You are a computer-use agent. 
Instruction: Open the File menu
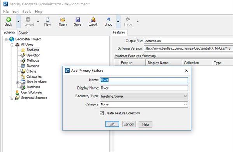click(6, 12)
